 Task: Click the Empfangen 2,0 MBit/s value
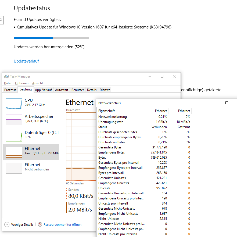[80, 210]
